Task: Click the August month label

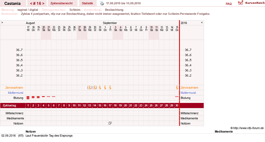Action: point(30,23)
